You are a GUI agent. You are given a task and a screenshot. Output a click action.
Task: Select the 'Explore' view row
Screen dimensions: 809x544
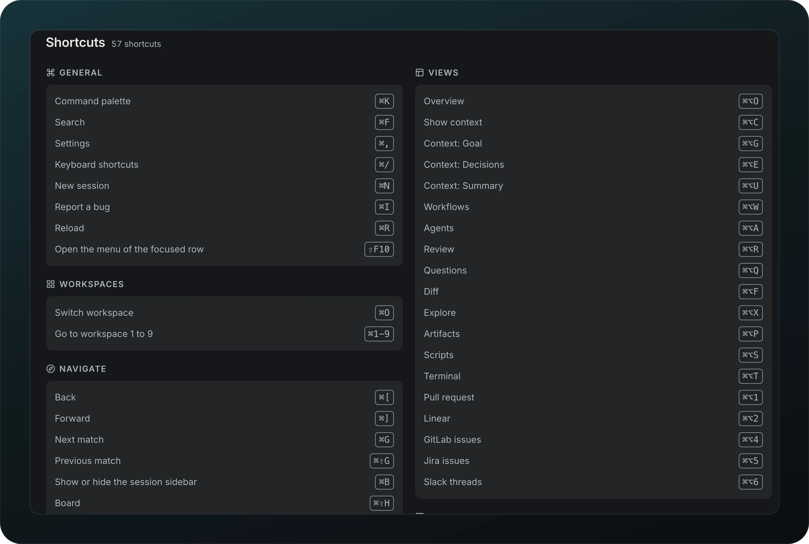click(x=593, y=313)
